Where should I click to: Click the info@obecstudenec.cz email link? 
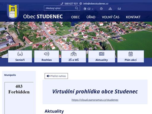[x=96, y=4]
